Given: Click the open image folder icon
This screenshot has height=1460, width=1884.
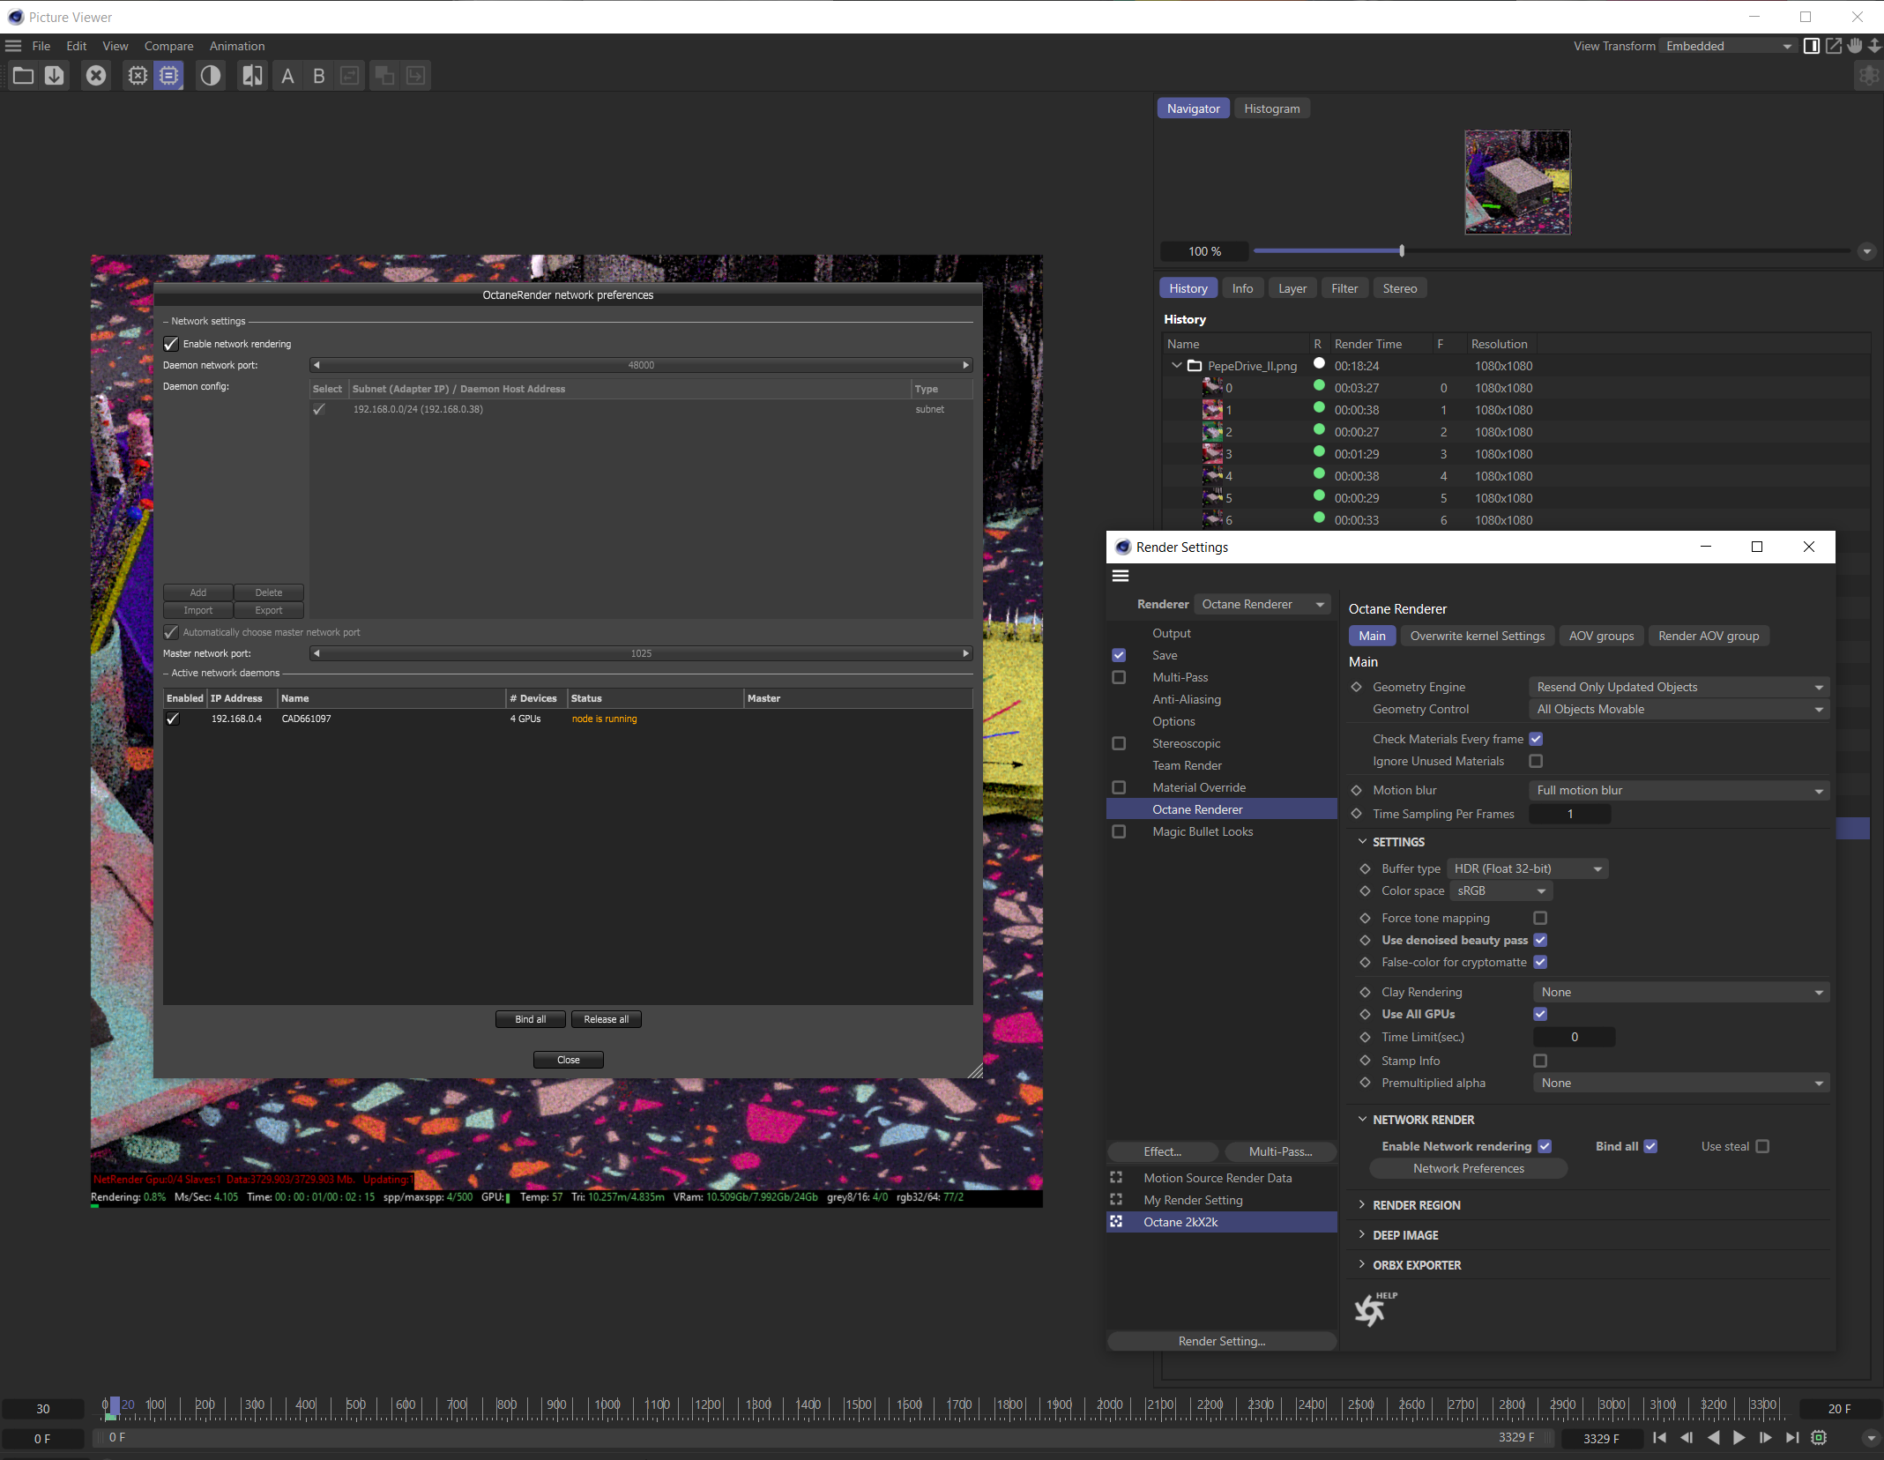Looking at the screenshot, I should (x=23, y=76).
